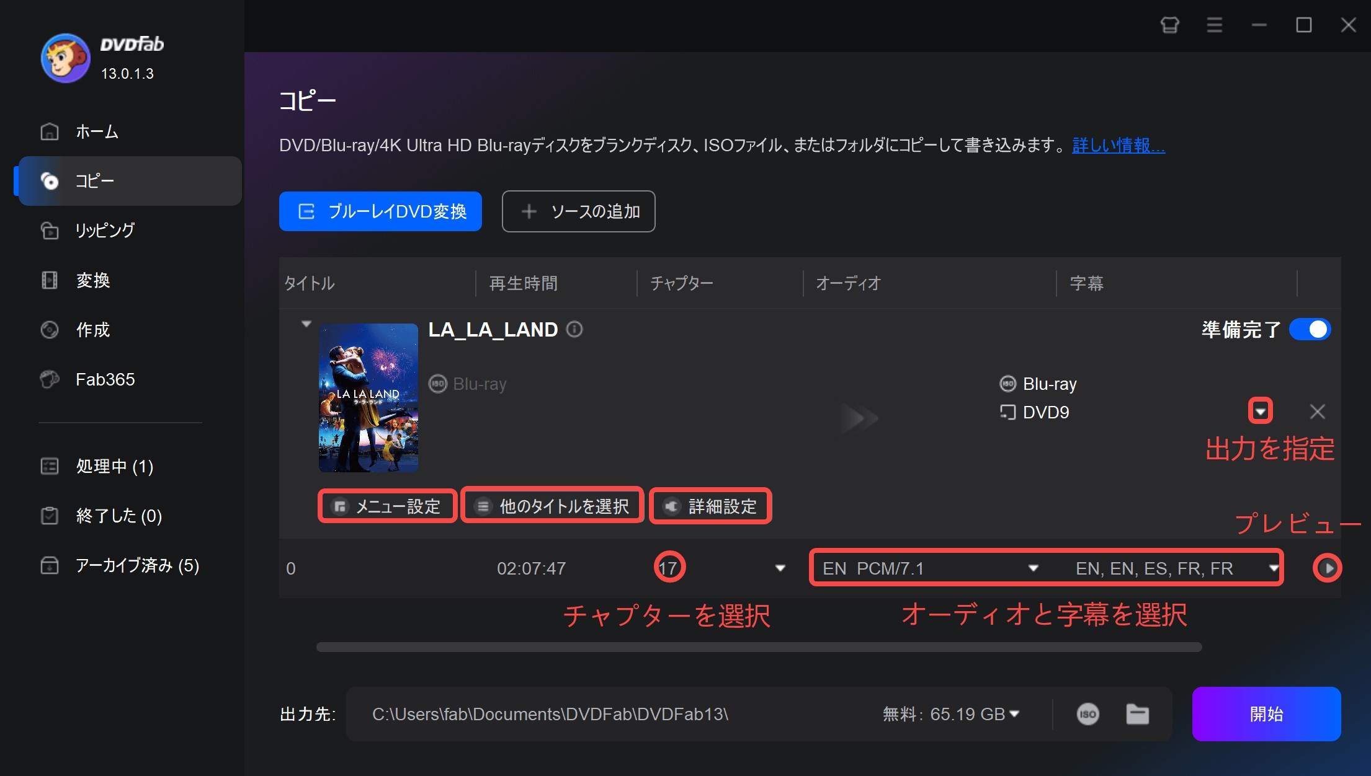Open the skin/theme shirt icon
The width and height of the screenshot is (1371, 776).
[1170, 25]
